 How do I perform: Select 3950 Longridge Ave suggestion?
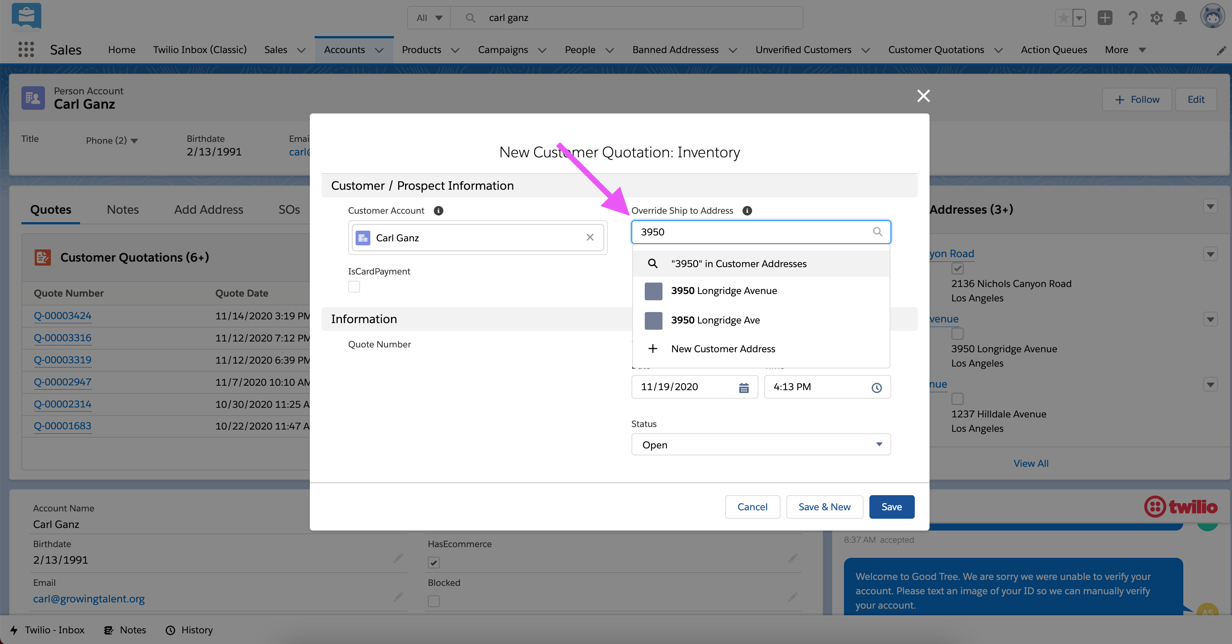click(761, 320)
